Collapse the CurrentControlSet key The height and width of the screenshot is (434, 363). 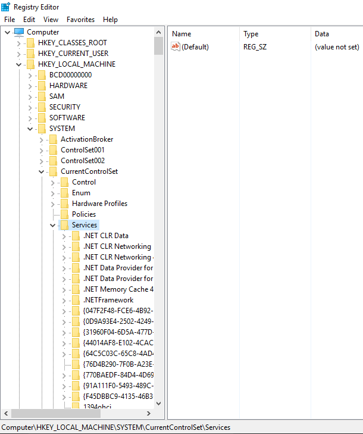[x=41, y=171]
